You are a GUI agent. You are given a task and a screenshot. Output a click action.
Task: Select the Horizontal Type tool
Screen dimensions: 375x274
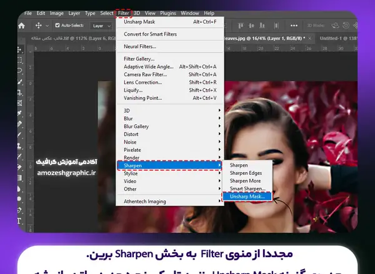pyautogui.click(x=19, y=221)
